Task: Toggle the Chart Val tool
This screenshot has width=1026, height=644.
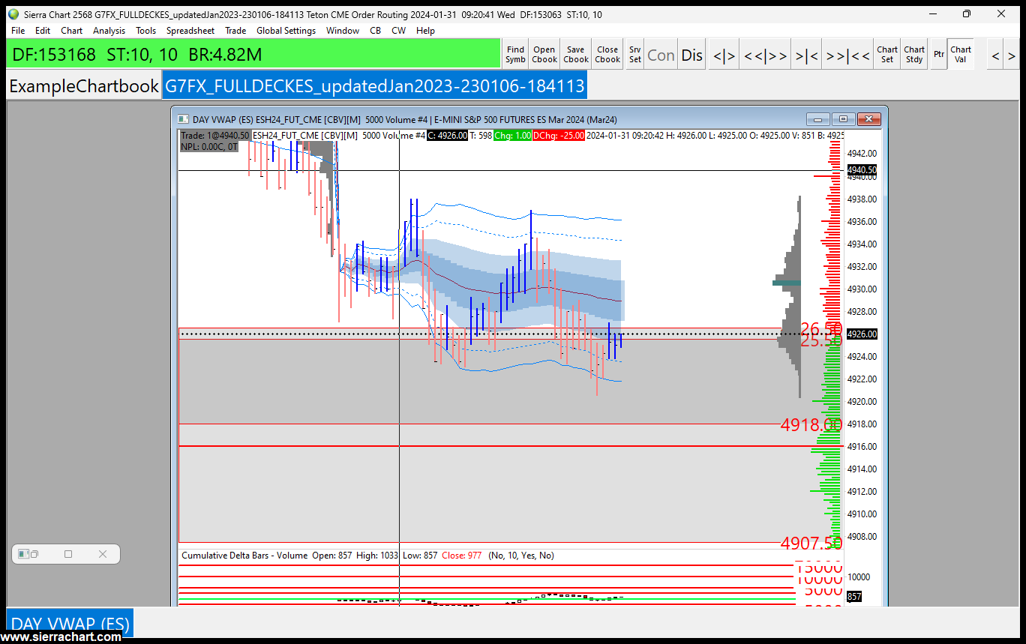Action: point(961,55)
